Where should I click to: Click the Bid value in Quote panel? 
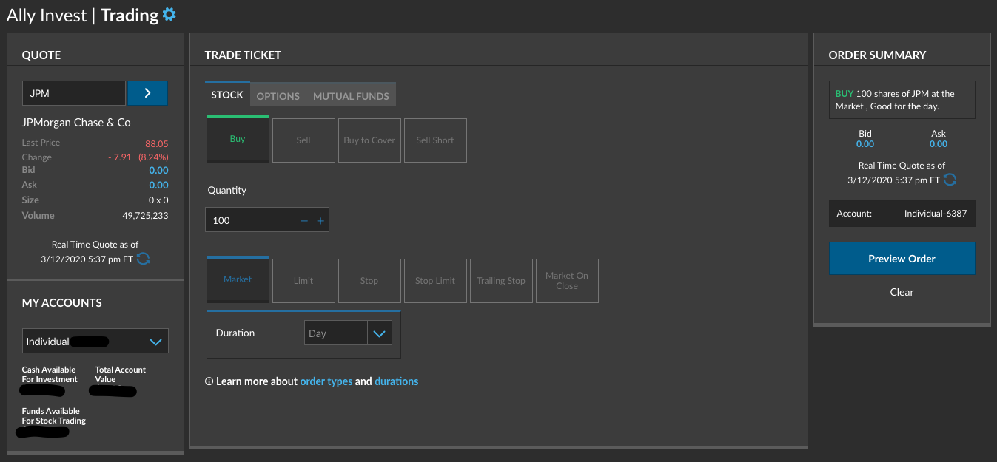click(x=158, y=170)
